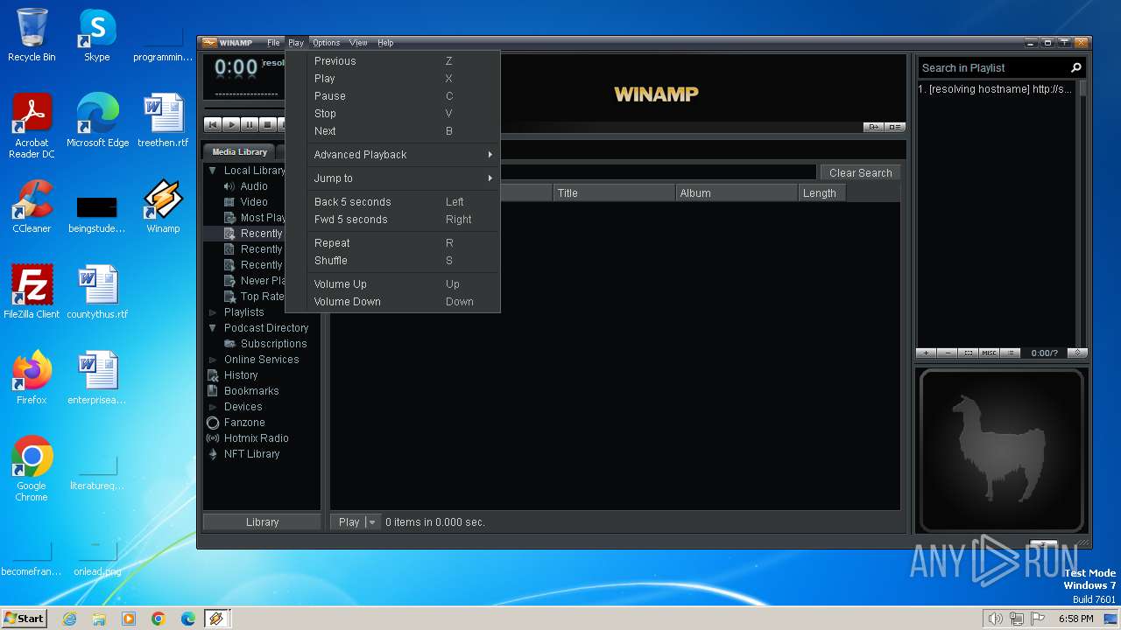The width and height of the screenshot is (1121, 630).
Task: Click the playlist scroll/resize button beside time
Action: point(1077,353)
